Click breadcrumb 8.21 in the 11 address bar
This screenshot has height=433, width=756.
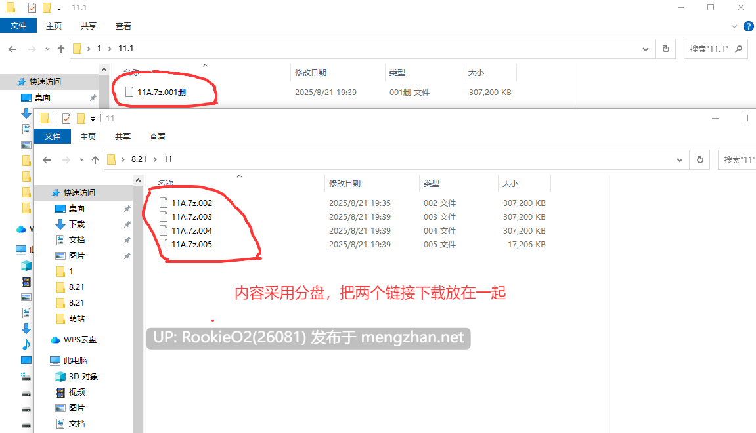[139, 159]
